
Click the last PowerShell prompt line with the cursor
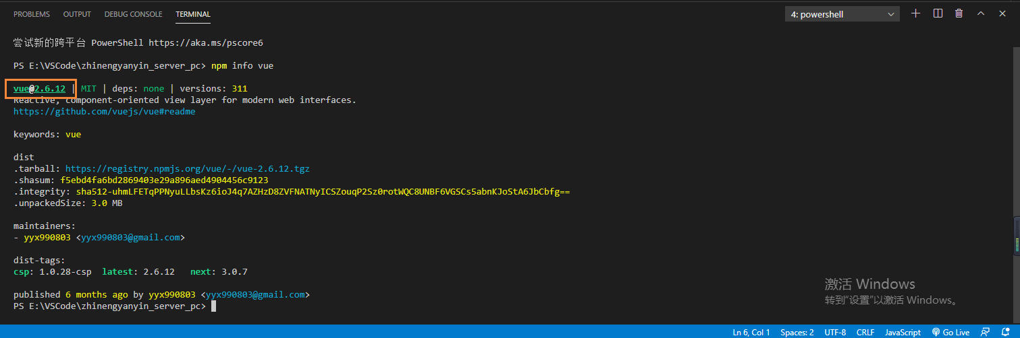[x=115, y=306]
